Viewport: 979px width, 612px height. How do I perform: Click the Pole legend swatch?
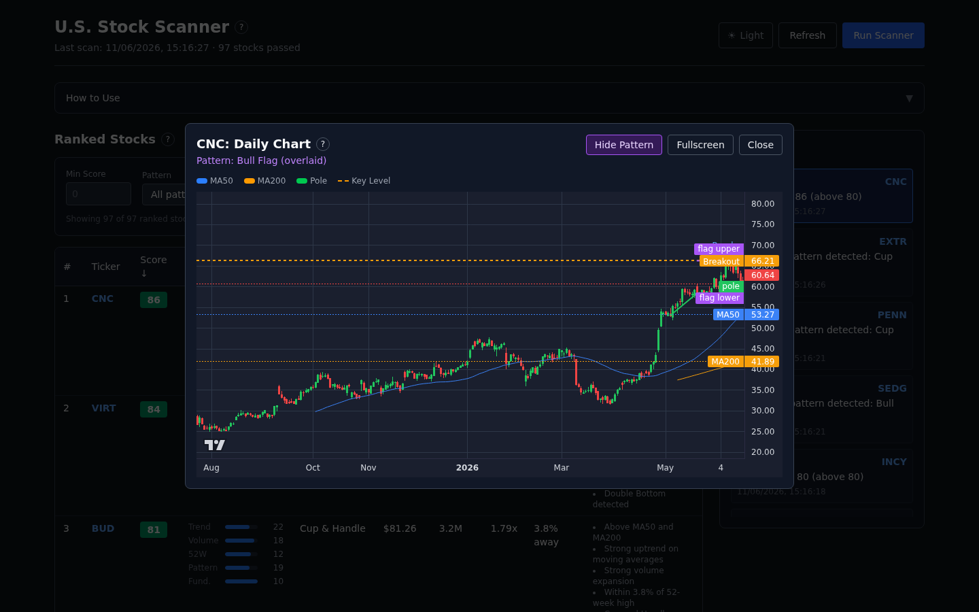click(302, 181)
